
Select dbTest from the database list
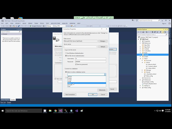click(87, 77)
